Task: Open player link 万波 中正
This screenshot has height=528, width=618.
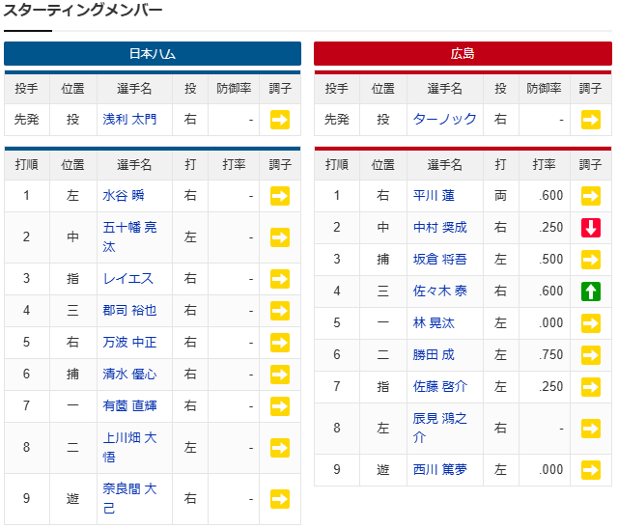Action: point(129,343)
